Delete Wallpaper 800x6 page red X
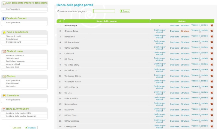Viewport: 218px width, 129px height. coord(212,81)
